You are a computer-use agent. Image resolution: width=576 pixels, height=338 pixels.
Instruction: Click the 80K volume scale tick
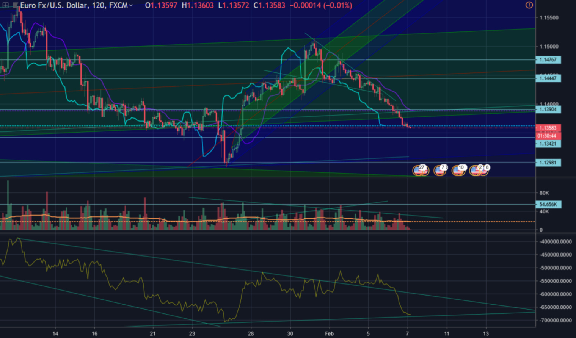(544, 193)
